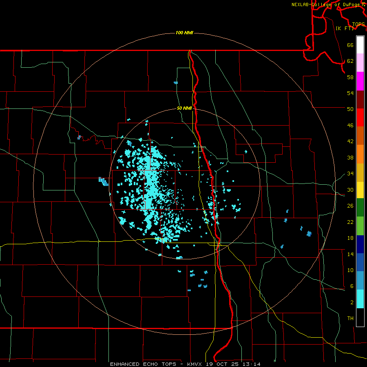367x367 pixels.
Task: Click the 50 NMI range ring label
Action: tap(184, 108)
